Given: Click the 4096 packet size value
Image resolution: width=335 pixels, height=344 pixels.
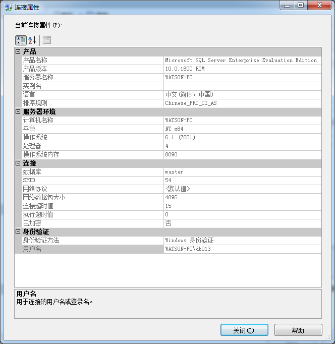Looking at the screenshot, I should tap(171, 197).
